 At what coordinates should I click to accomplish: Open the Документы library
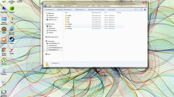52,28
